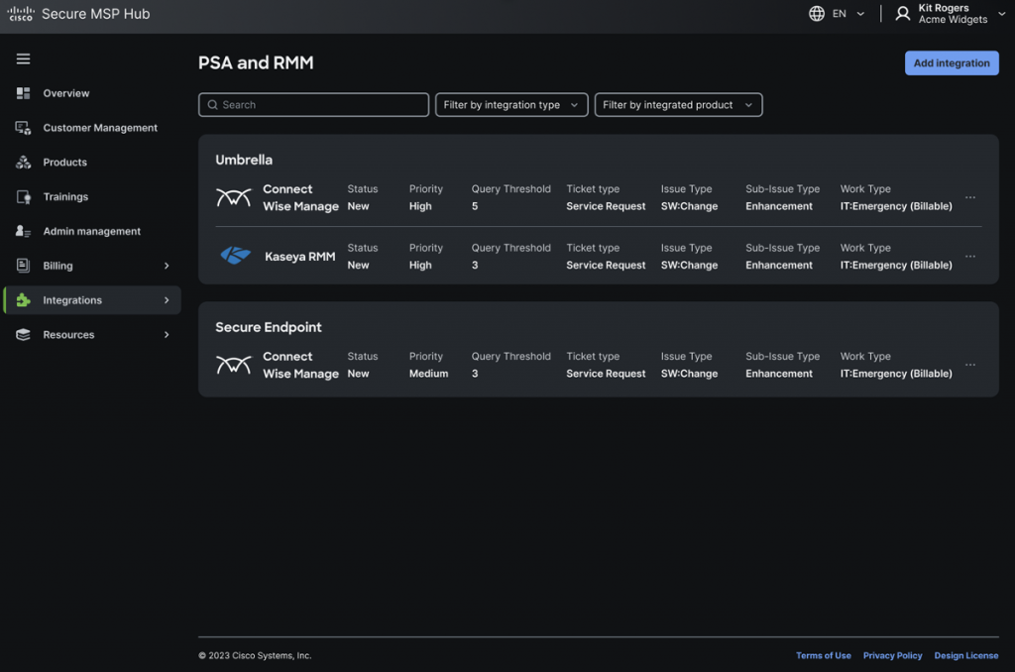Open options for Secure Endpoint ConnectWise row
The image size is (1015, 672).
[x=969, y=365]
